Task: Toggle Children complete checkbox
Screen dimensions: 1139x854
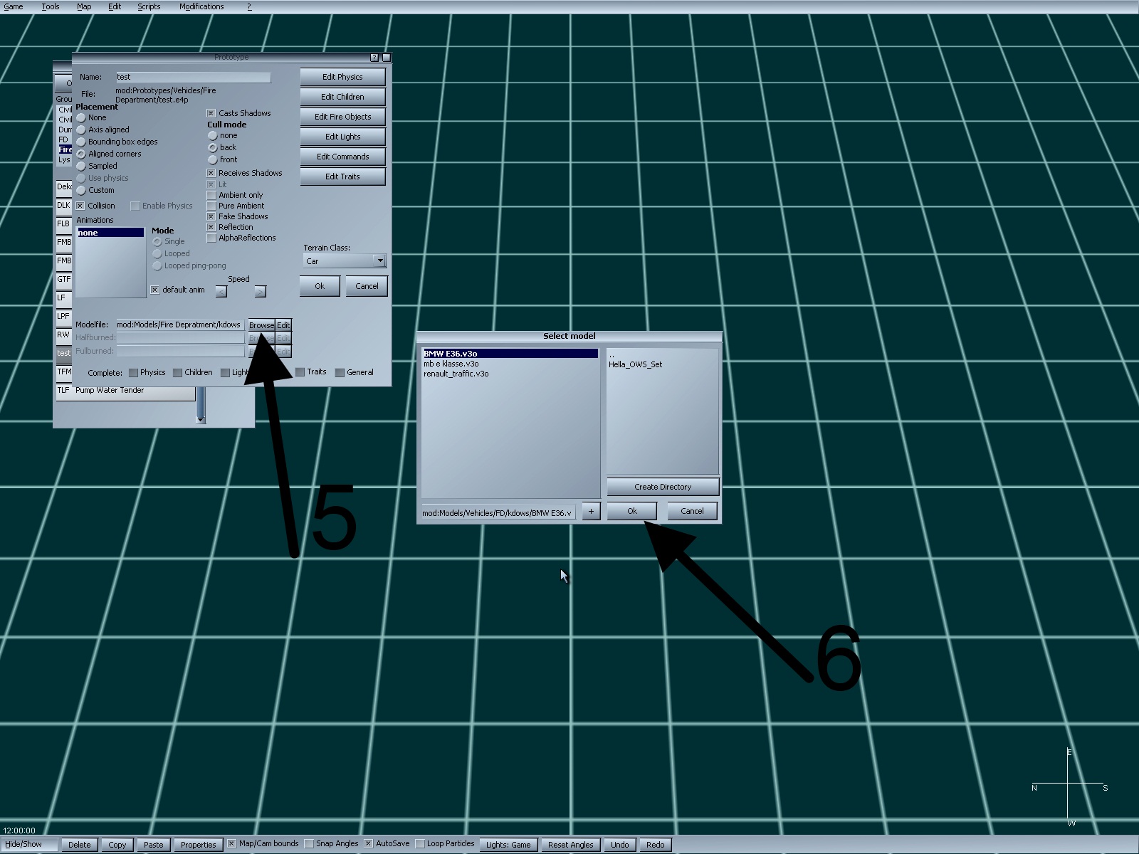Action: 177,373
